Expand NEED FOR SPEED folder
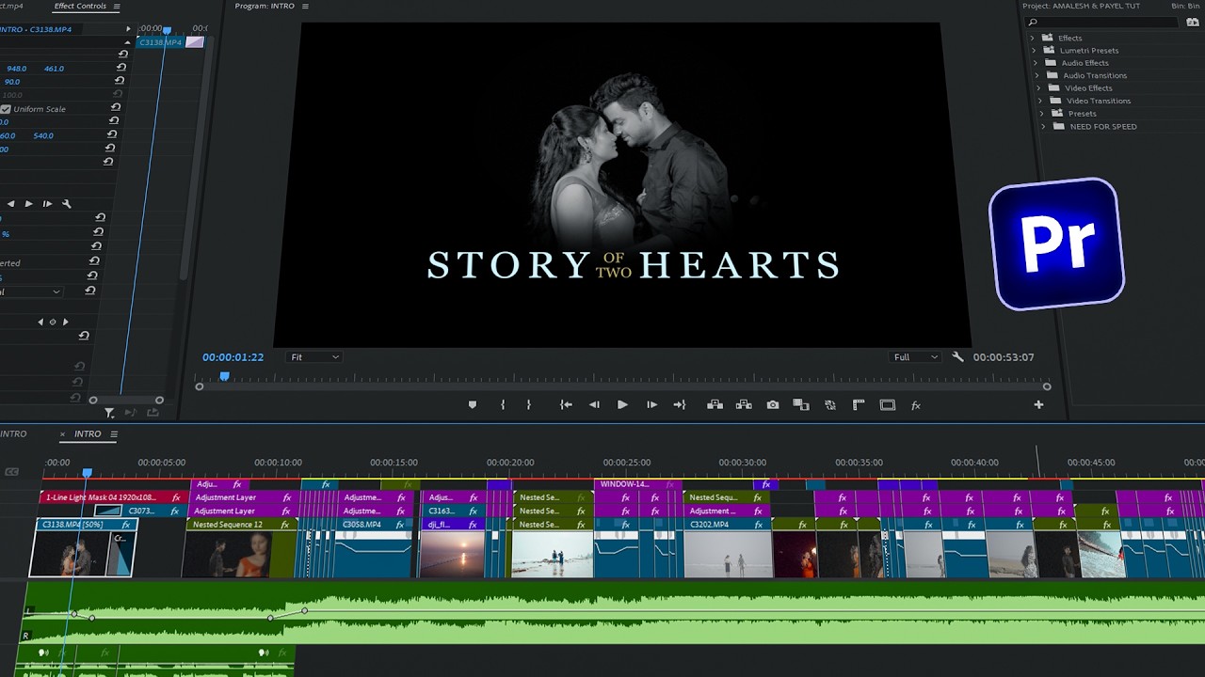 click(1043, 126)
